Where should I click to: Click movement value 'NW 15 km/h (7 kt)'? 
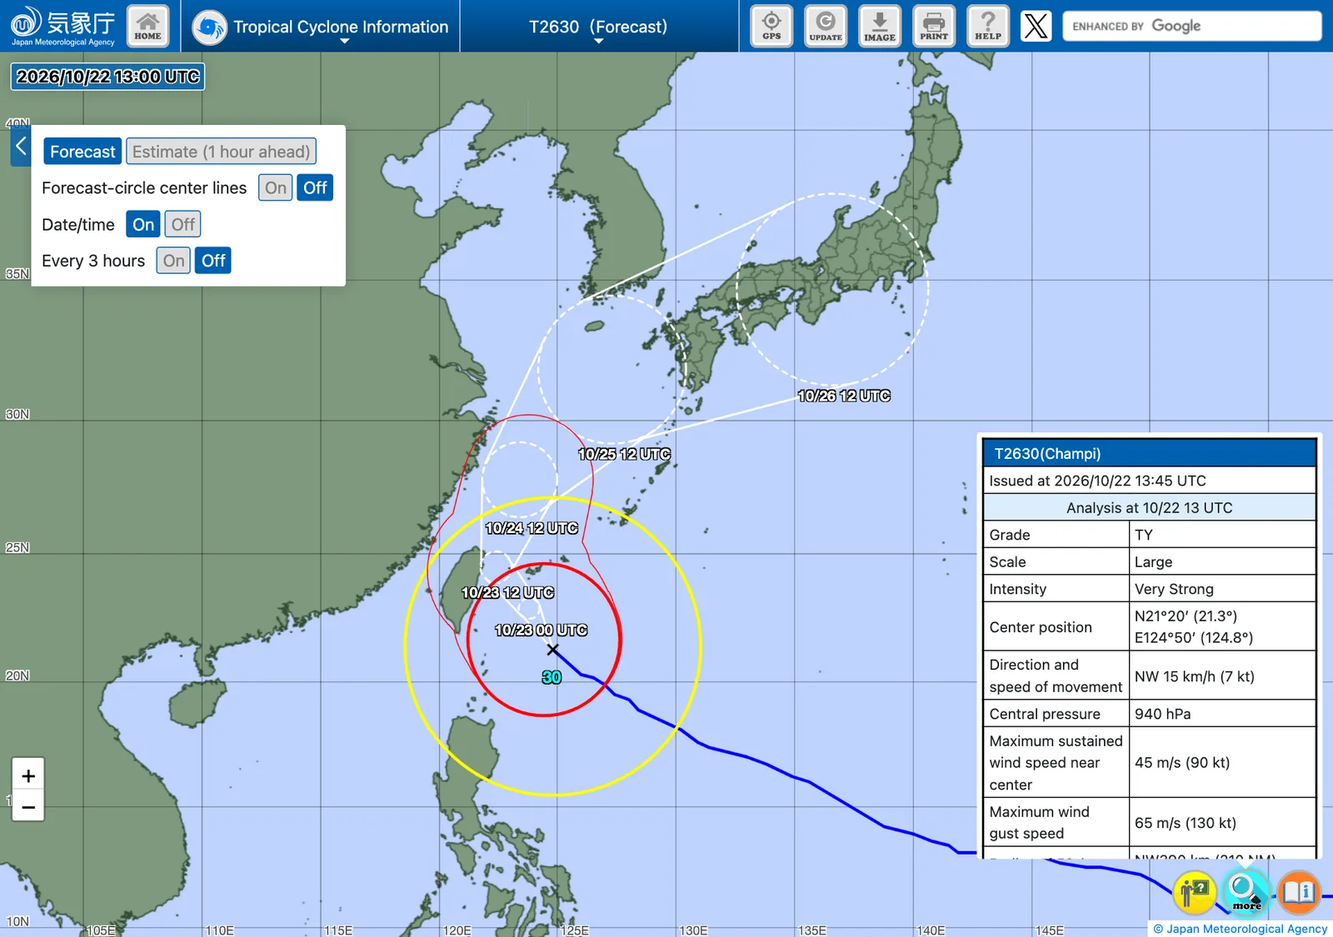pyautogui.click(x=1194, y=676)
